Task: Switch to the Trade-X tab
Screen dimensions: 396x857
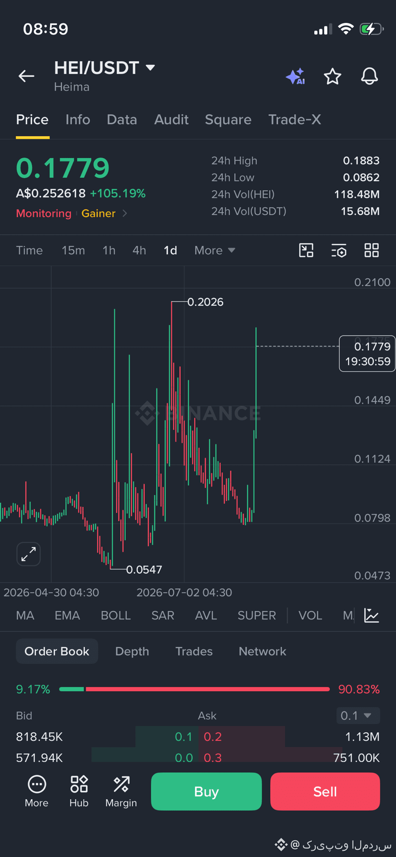Action: point(295,119)
